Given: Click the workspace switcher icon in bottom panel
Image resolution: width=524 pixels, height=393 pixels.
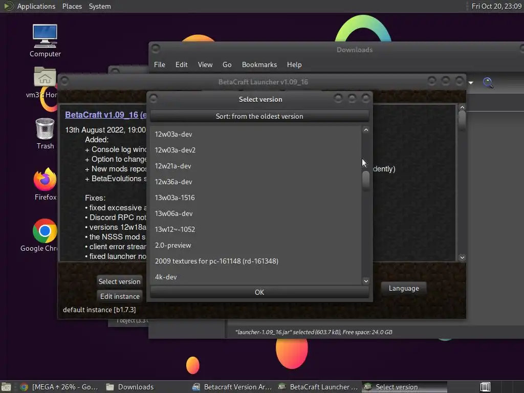Looking at the screenshot, I should (485, 387).
